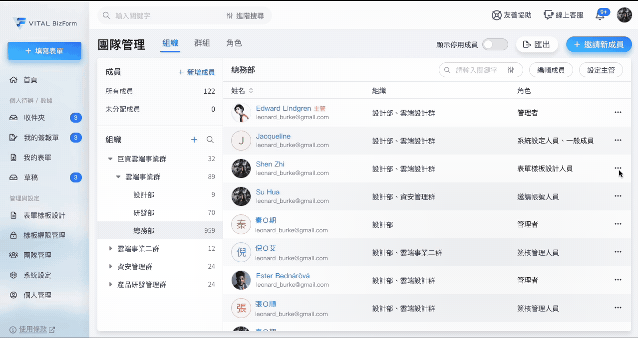Select 總務部 in organization tree
Image resolution: width=638 pixels, height=338 pixels.
point(160,230)
